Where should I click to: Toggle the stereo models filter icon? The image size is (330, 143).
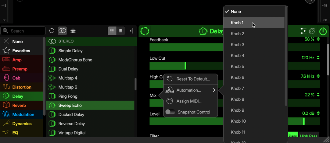[x=62, y=31]
